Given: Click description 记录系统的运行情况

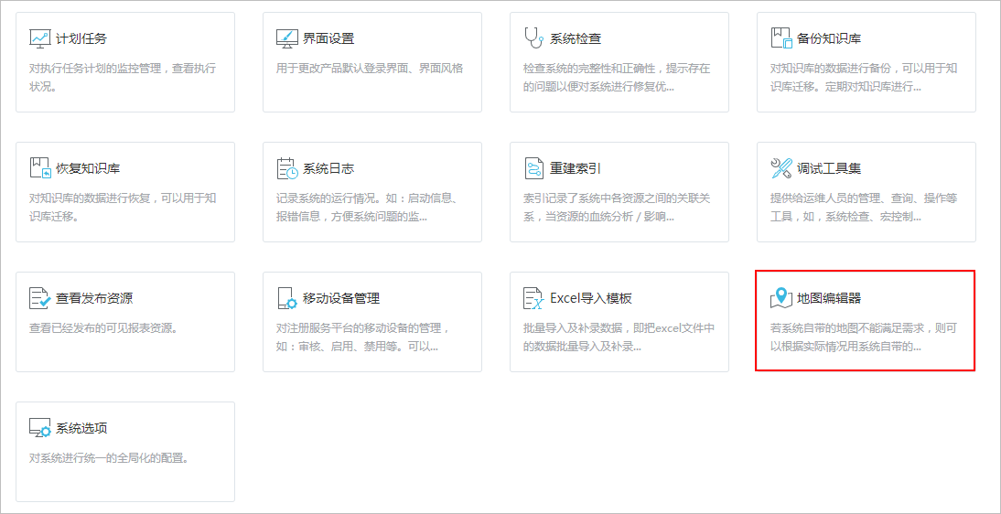Looking at the screenshot, I should 367,207.
